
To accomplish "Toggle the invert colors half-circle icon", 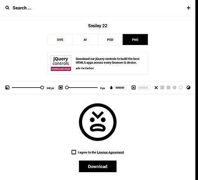I will click(189, 88).
